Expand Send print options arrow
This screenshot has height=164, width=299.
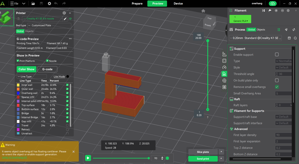click(221, 159)
